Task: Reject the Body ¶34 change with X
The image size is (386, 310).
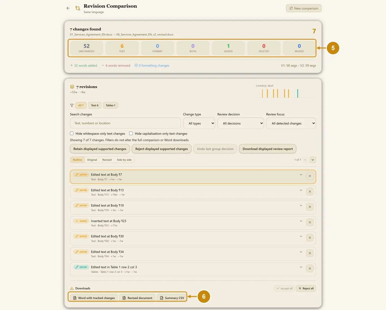Action: pyautogui.click(x=310, y=253)
